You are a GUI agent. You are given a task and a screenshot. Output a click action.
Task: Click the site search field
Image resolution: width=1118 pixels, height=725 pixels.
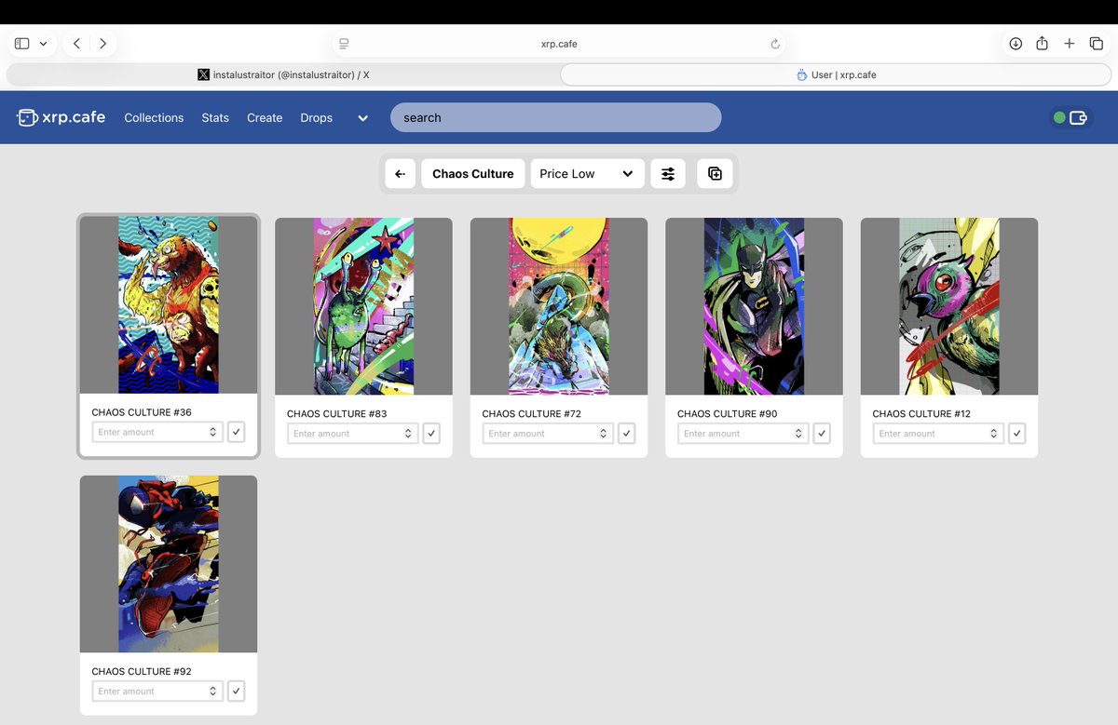click(x=555, y=117)
